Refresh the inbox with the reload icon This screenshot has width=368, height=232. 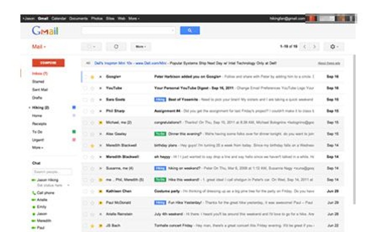pyautogui.click(x=116, y=47)
